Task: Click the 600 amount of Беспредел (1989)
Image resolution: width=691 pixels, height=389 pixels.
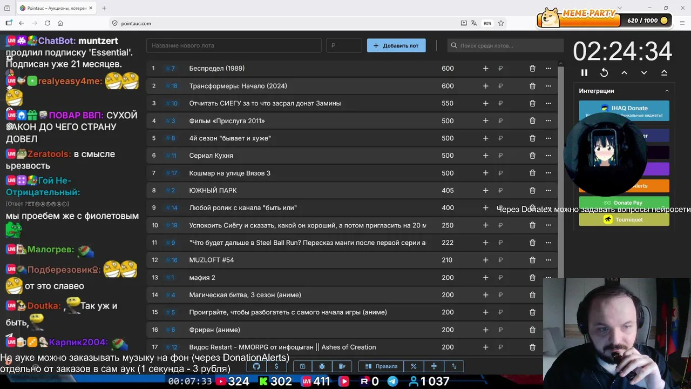Action: tap(448, 69)
